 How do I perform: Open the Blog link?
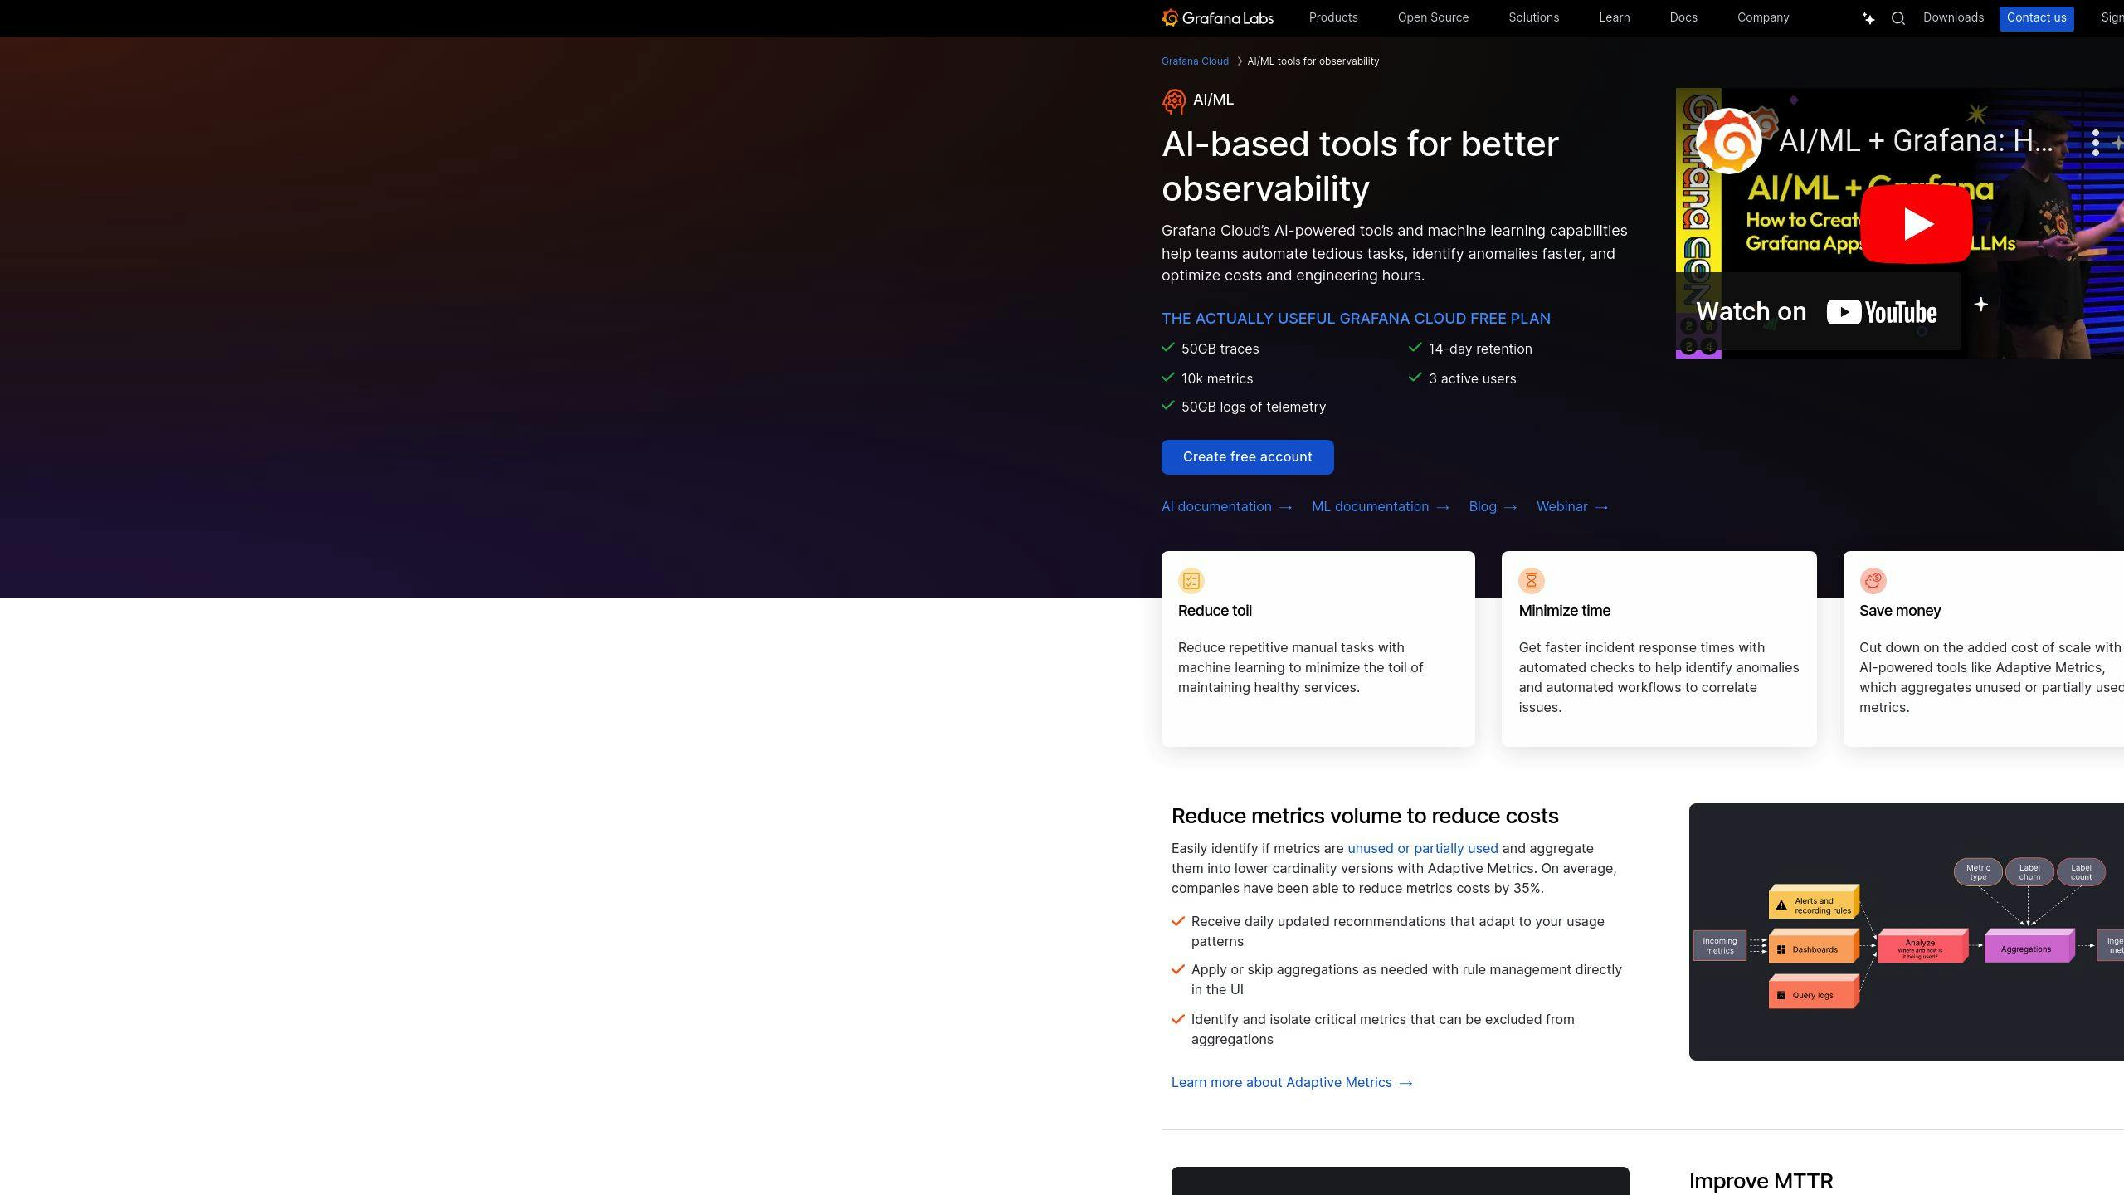pyautogui.click(x=1492, y=506)
